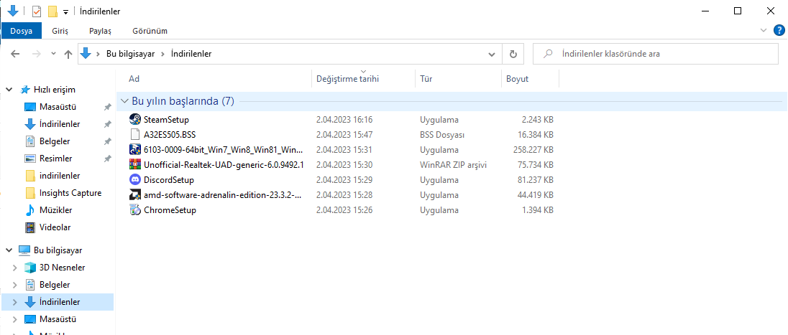Expand Masaüstü under Bu bilgisayar
The image size is (788, 335).
click(x=15, y=319)
